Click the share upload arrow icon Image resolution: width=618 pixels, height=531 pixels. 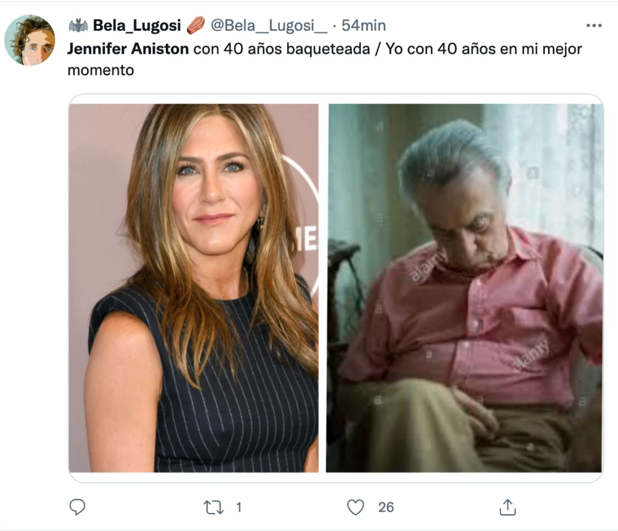[508, 507]
